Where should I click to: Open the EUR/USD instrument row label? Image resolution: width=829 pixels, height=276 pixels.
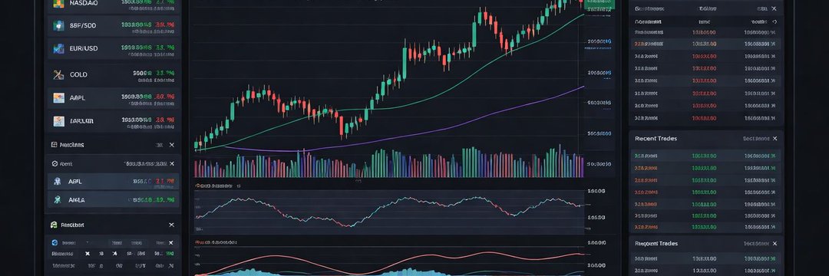[84, 48]
